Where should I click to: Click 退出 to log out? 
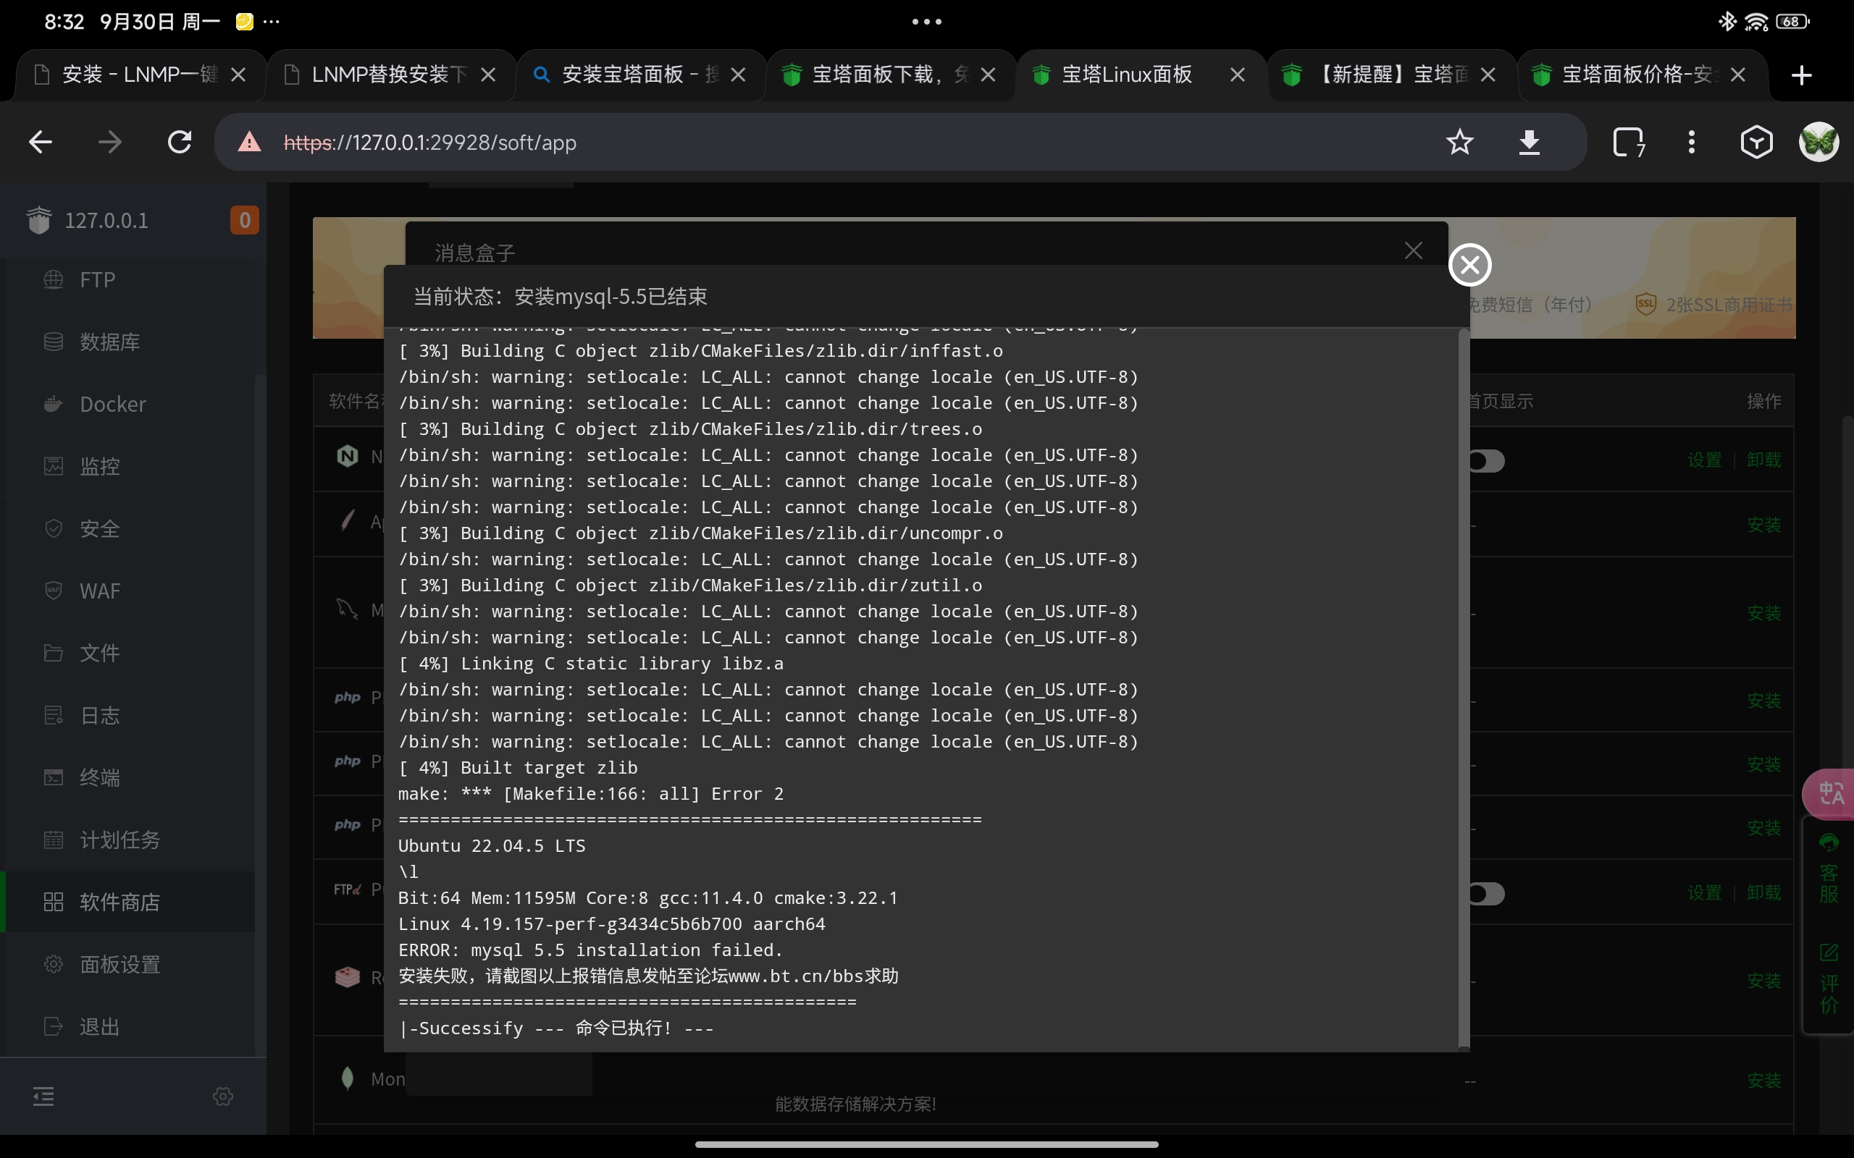130,1026
